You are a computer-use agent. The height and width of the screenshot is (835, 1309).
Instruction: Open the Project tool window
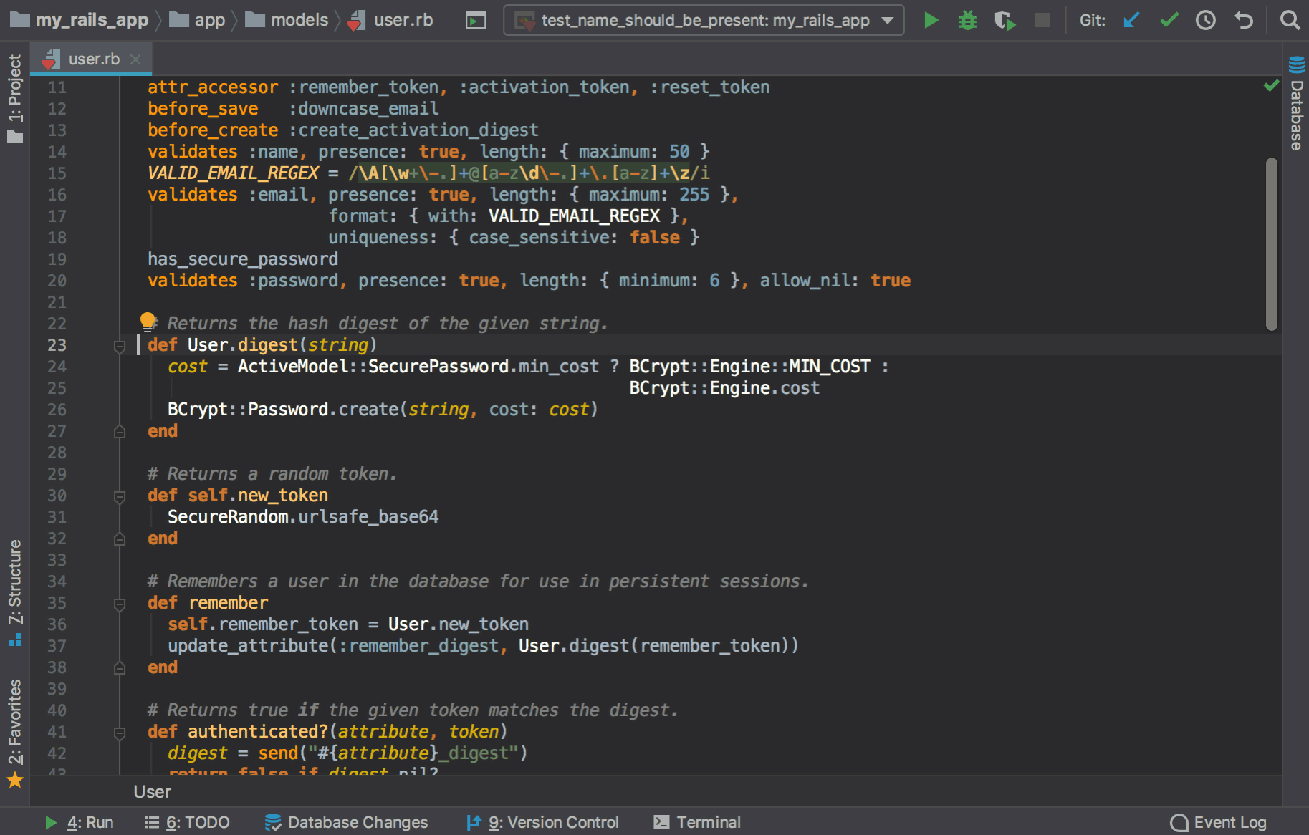(x=15, y=99)
